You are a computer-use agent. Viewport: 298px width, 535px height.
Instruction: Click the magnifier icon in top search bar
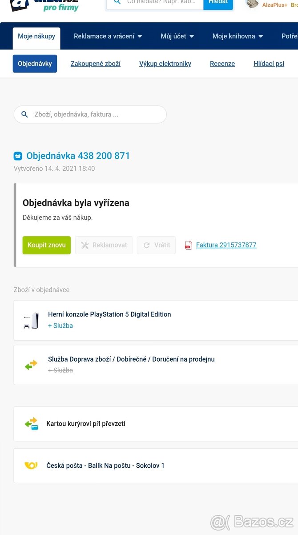click(x=117, y=2)
